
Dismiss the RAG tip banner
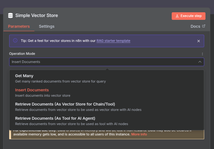(199, 41)
